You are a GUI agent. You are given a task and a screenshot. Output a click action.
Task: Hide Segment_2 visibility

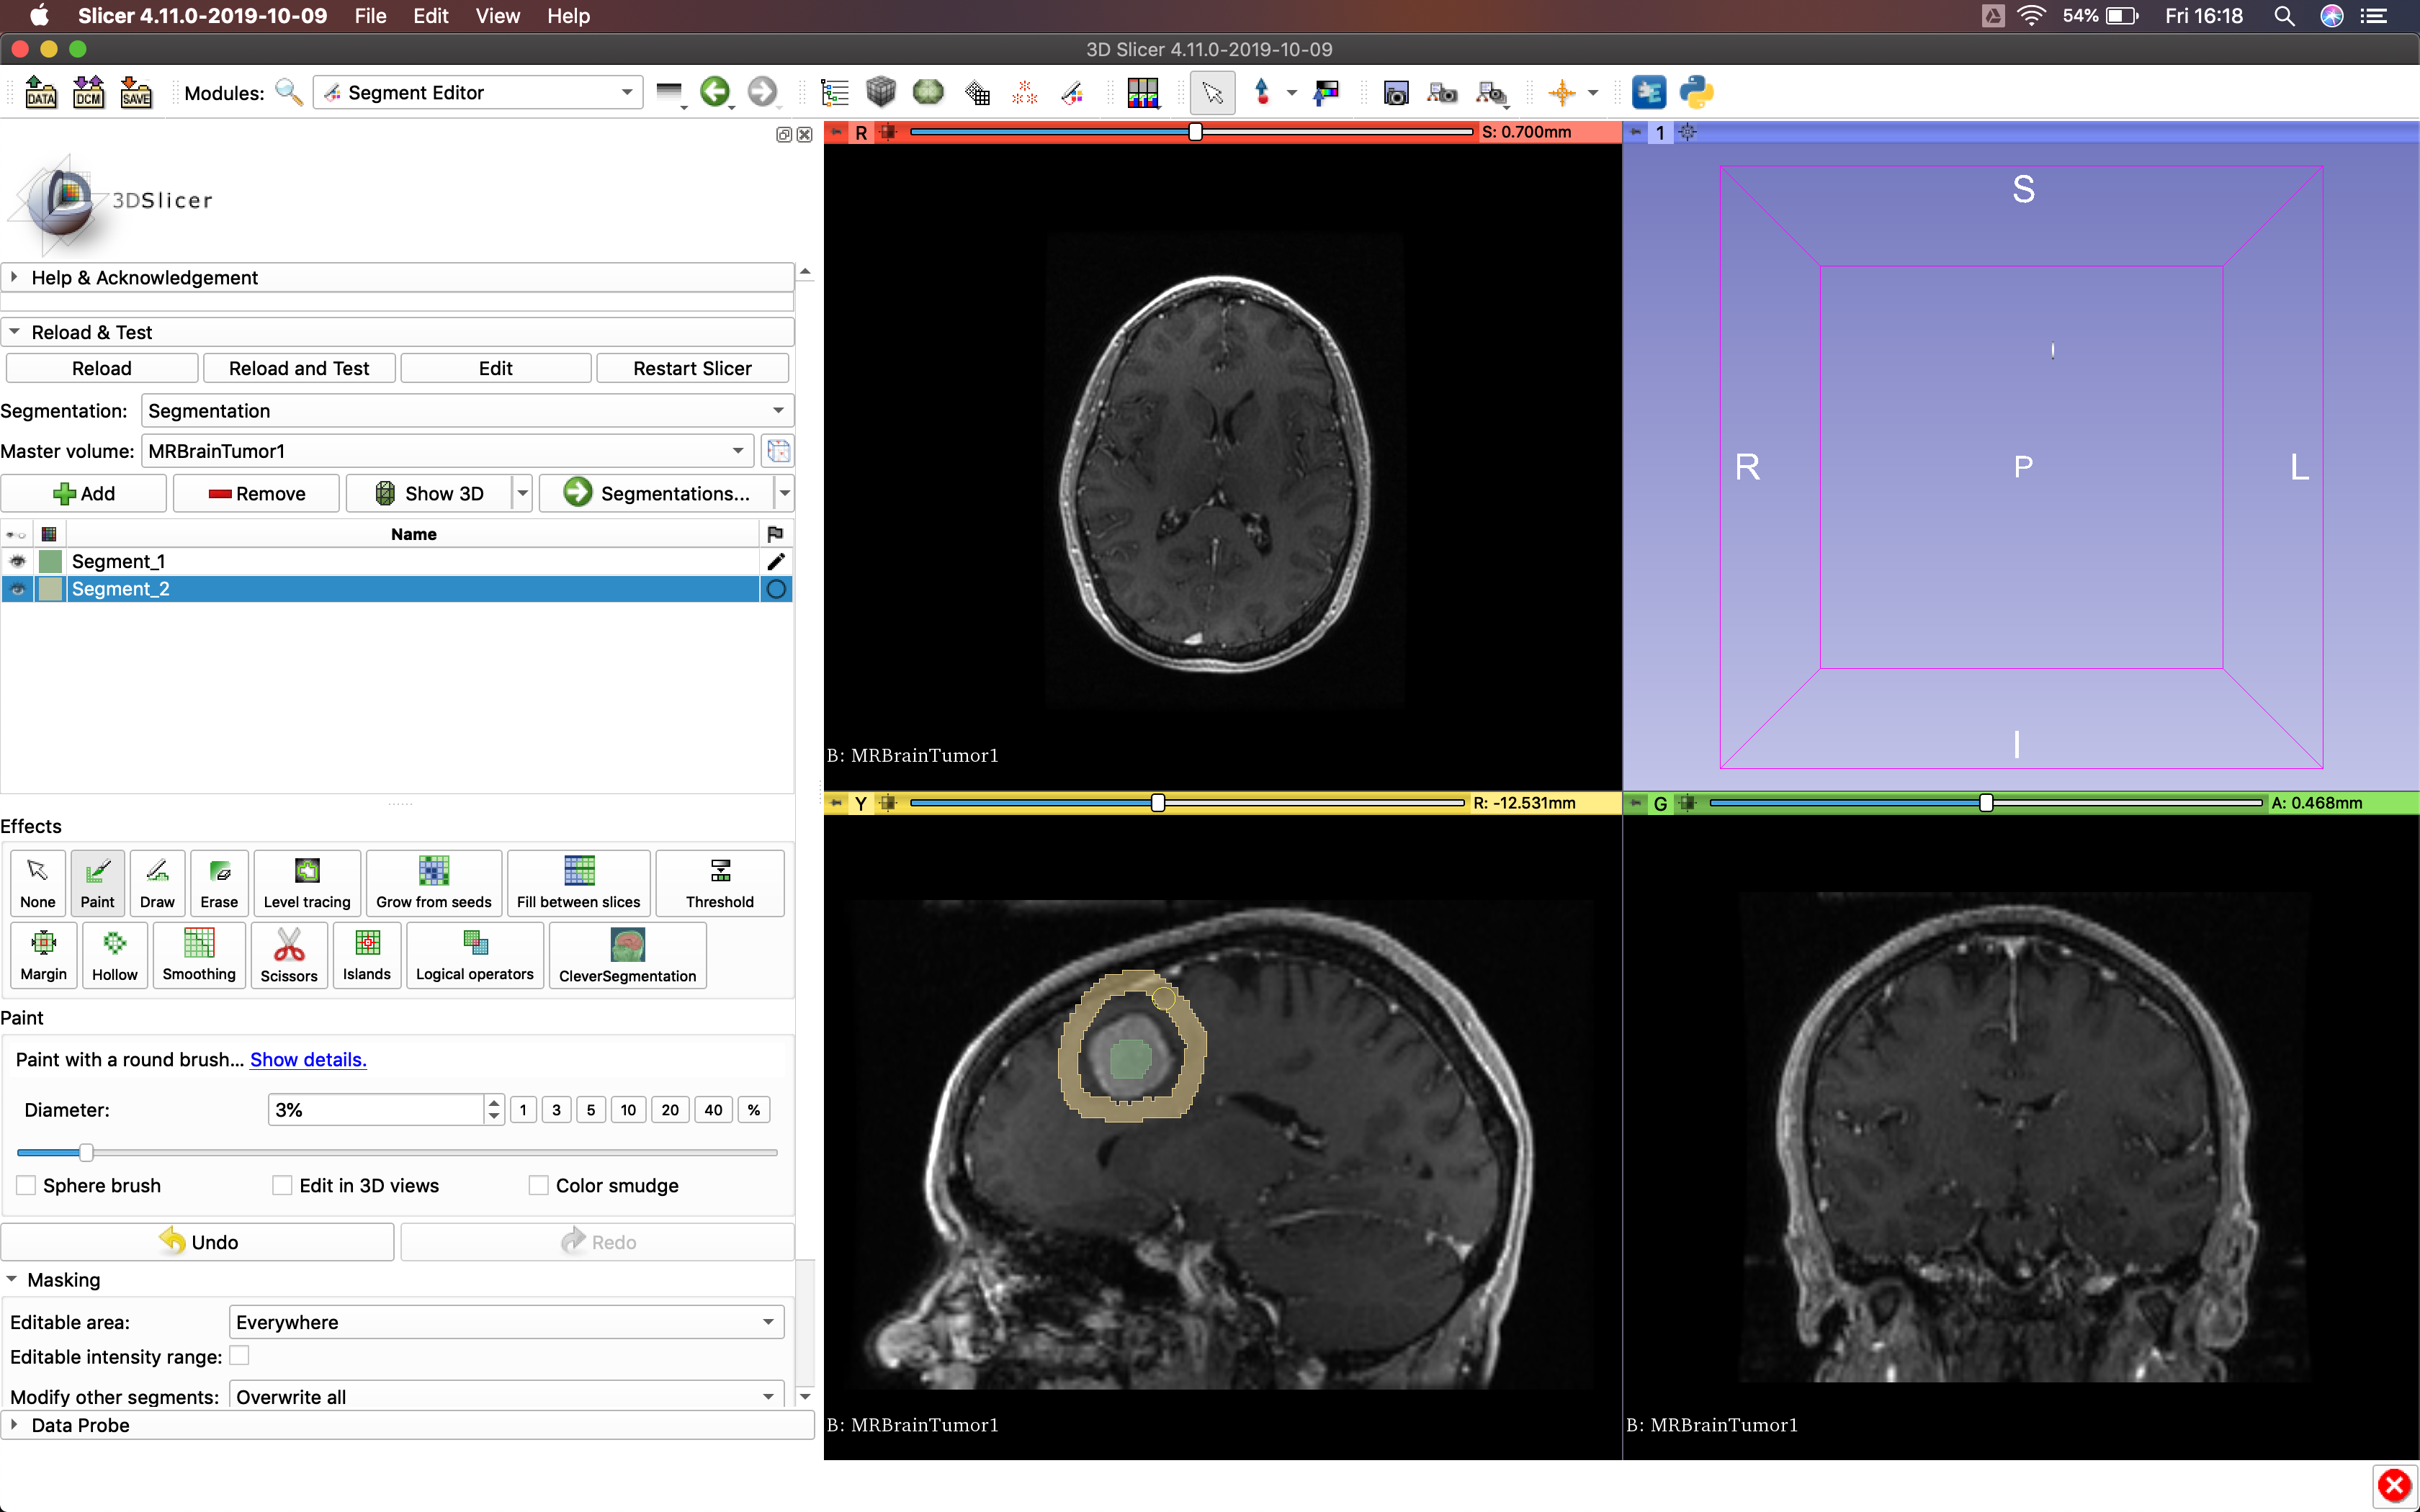pyautogui.click(x=17, y=589)
